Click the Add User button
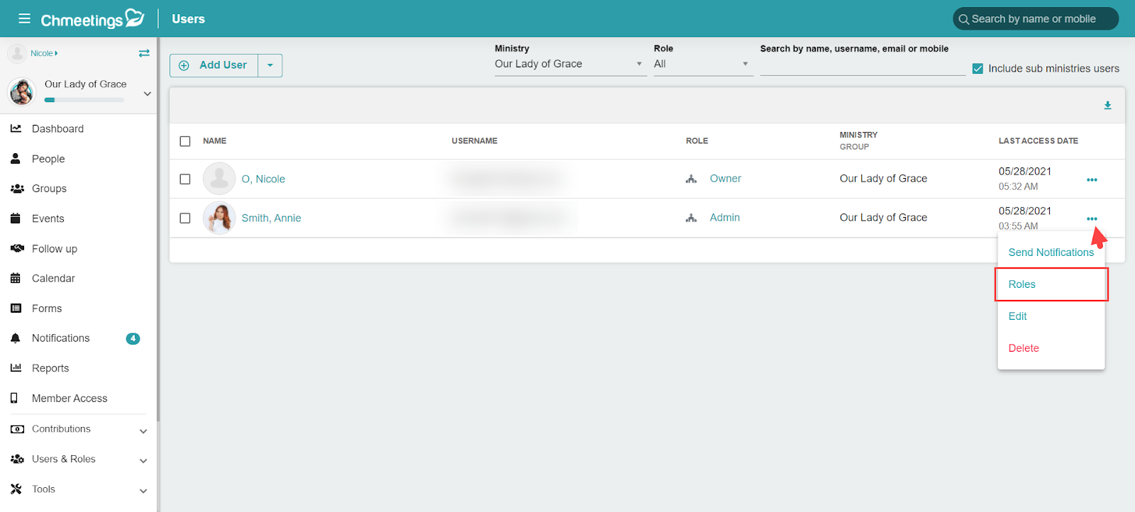This screenshot has height=512, width=1135. (x=214, y=65)
